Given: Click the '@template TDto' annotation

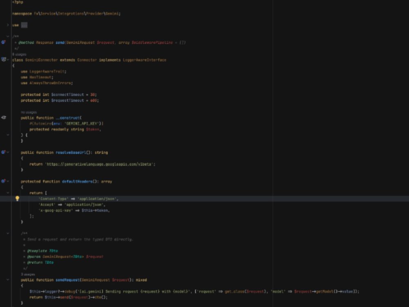Looking at the screenshot, I should (43, 251).
